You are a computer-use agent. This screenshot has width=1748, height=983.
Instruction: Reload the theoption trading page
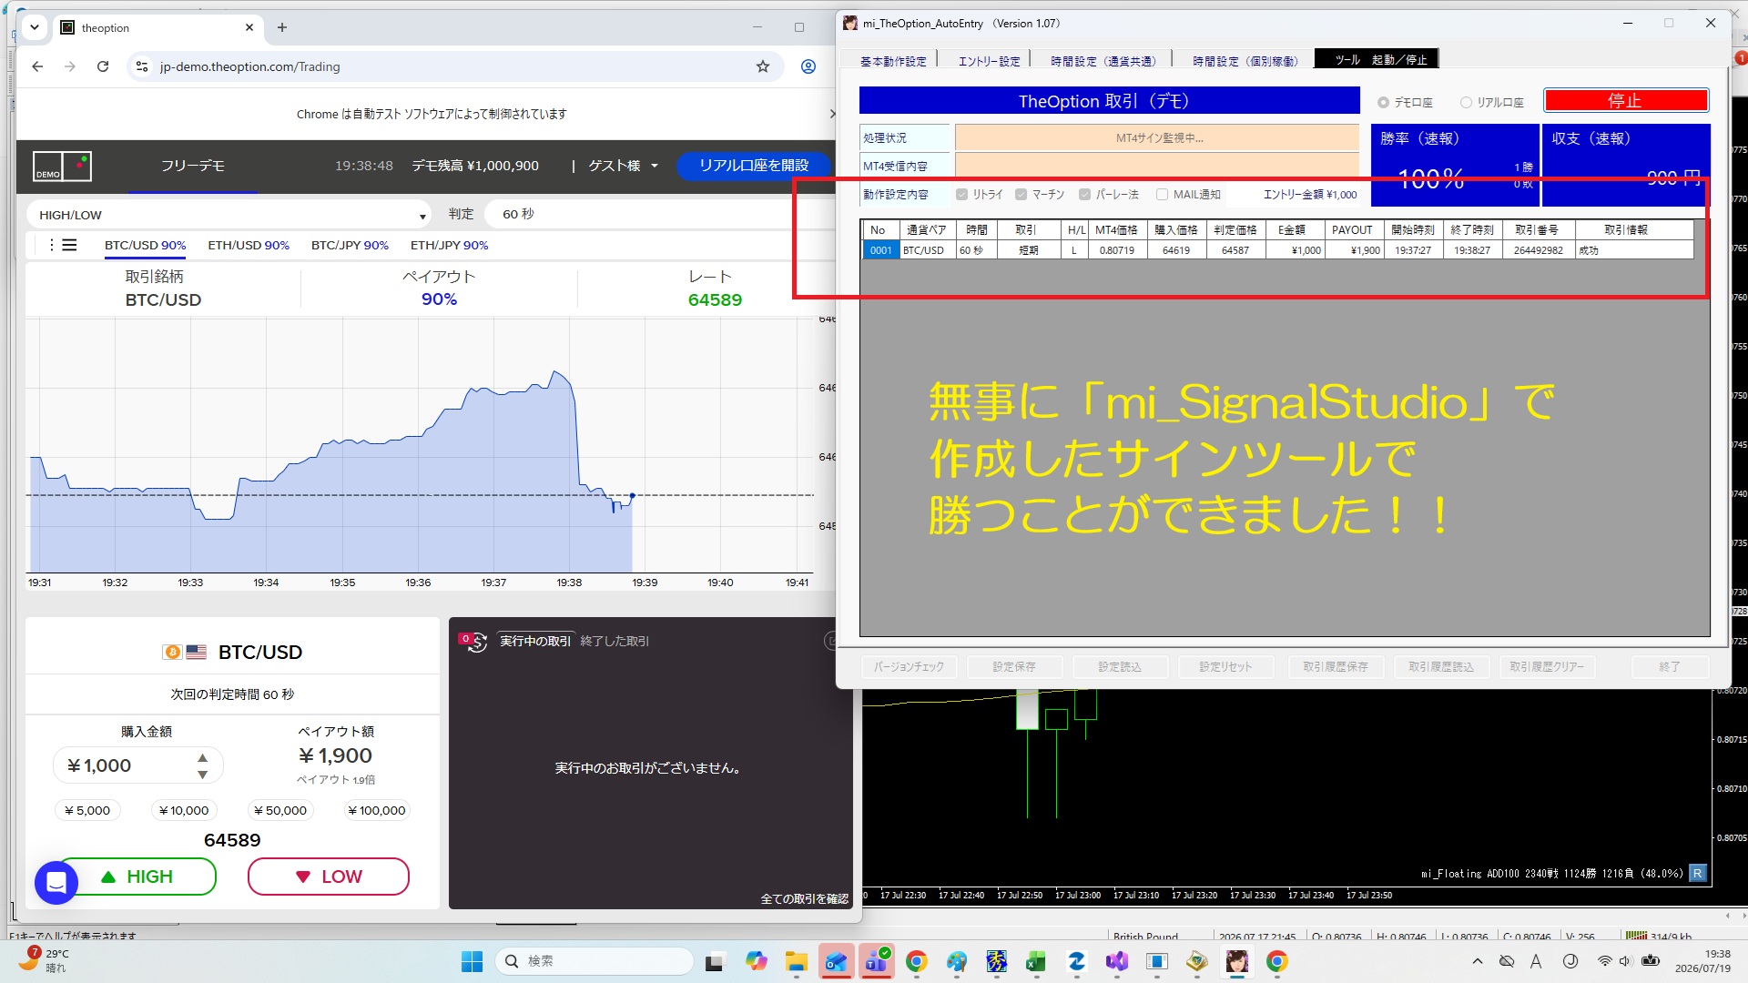coord(103,66)
